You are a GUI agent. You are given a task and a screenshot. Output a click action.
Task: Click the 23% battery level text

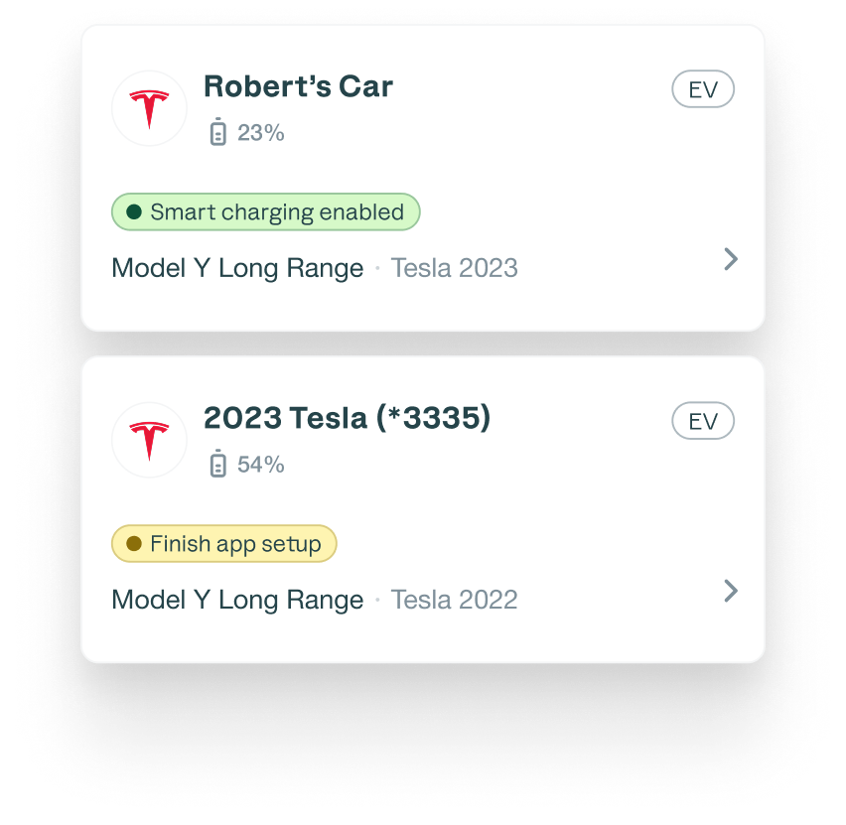coord(261,132)
